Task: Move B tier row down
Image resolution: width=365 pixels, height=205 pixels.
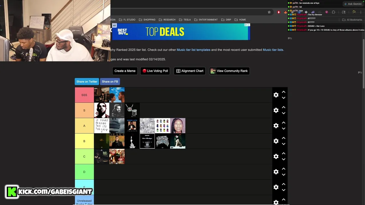Action: coord(283,144)
